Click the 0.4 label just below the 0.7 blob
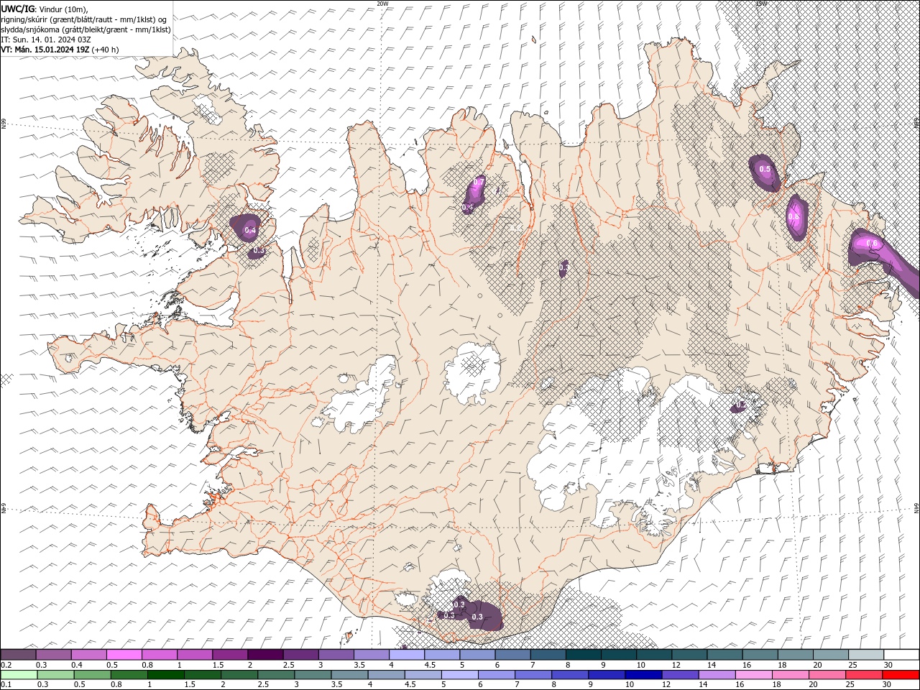The height and width of the screenshot is (690, 920). click(468, 207)
